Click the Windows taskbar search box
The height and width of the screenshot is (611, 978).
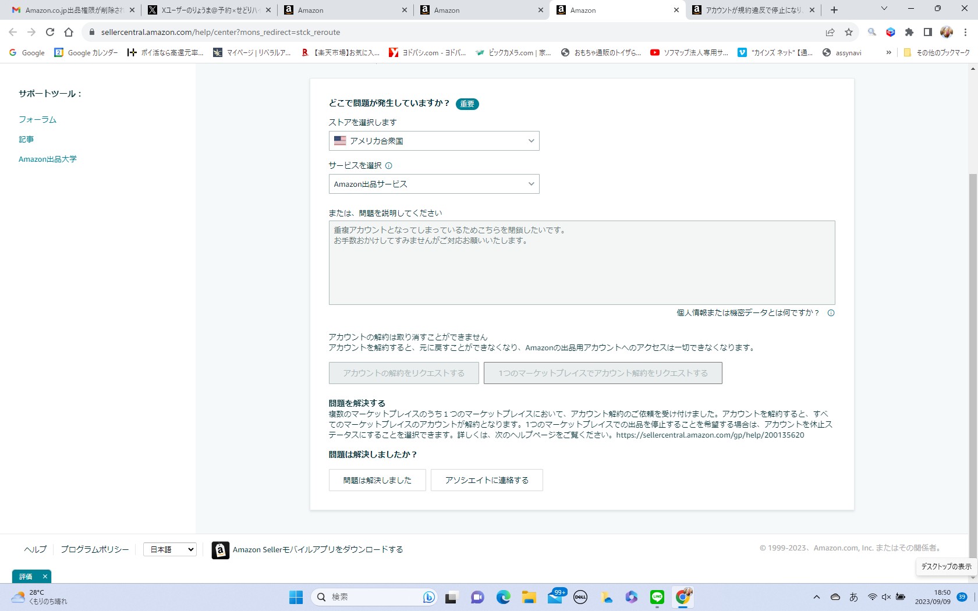(x=374, y=597)
